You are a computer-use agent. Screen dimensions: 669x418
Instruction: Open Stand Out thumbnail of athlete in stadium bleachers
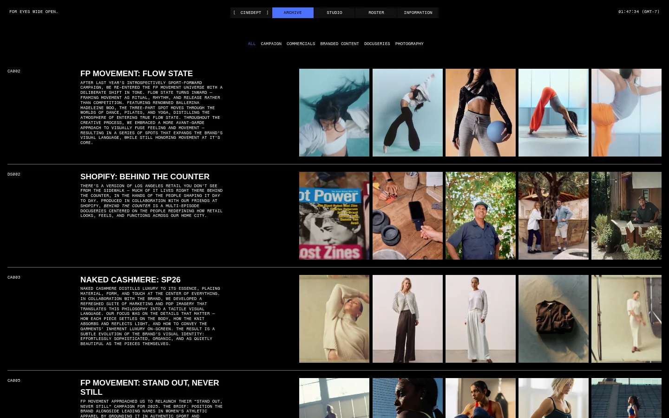click(626, 398)
